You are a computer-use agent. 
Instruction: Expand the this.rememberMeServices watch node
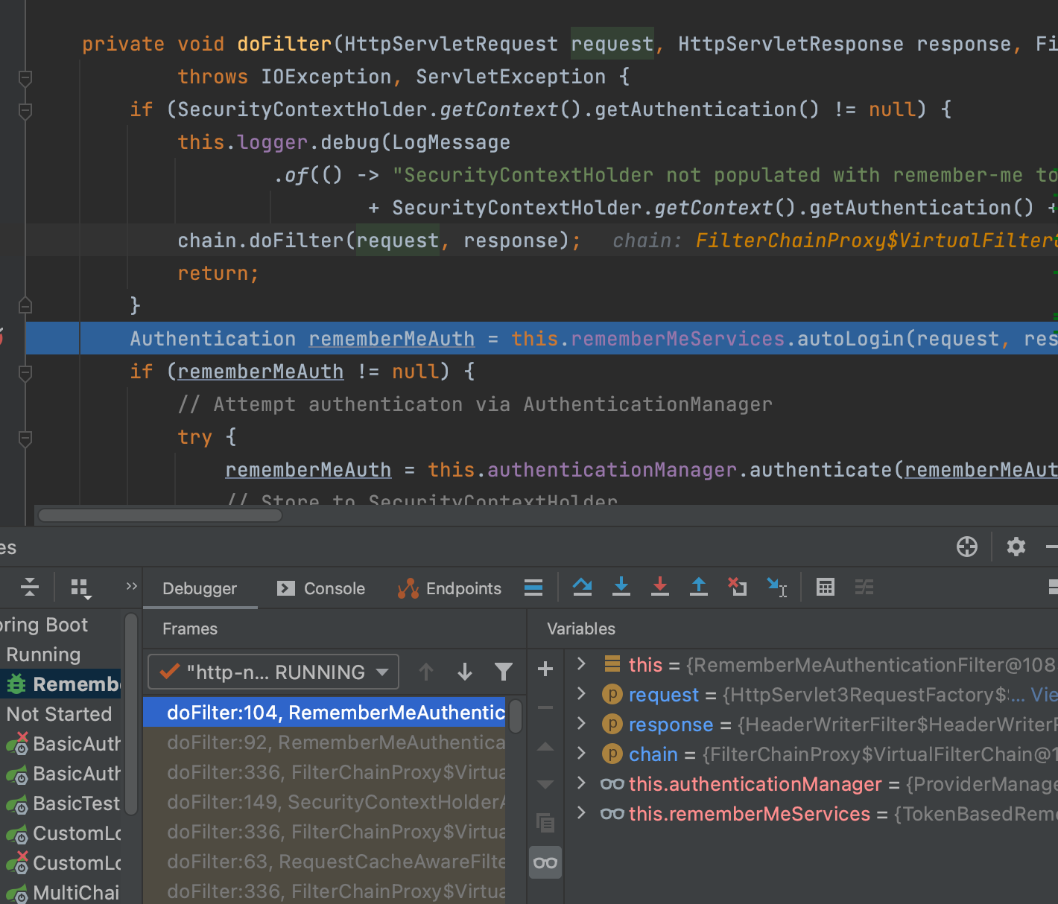point(582,812)
